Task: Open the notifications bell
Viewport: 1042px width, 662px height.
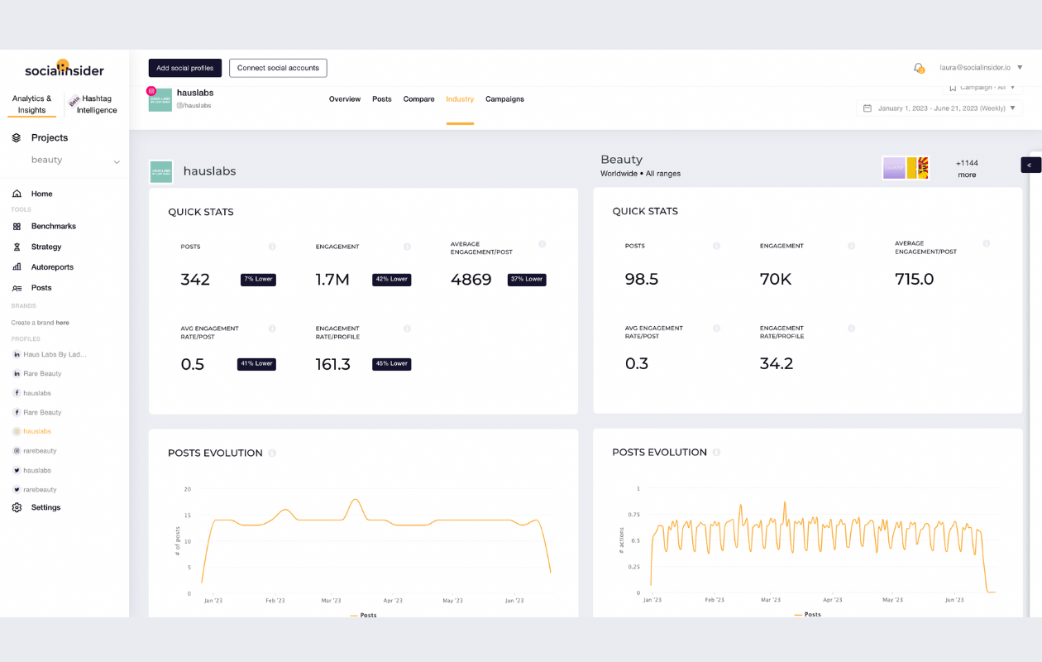Action: click(918, 68)
